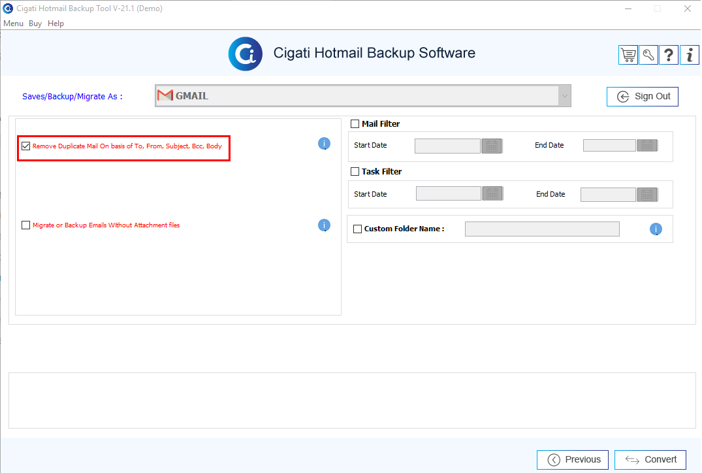Click the Cigati logo in header
This screenshot has width=702, height=473.
coord(246,54)
